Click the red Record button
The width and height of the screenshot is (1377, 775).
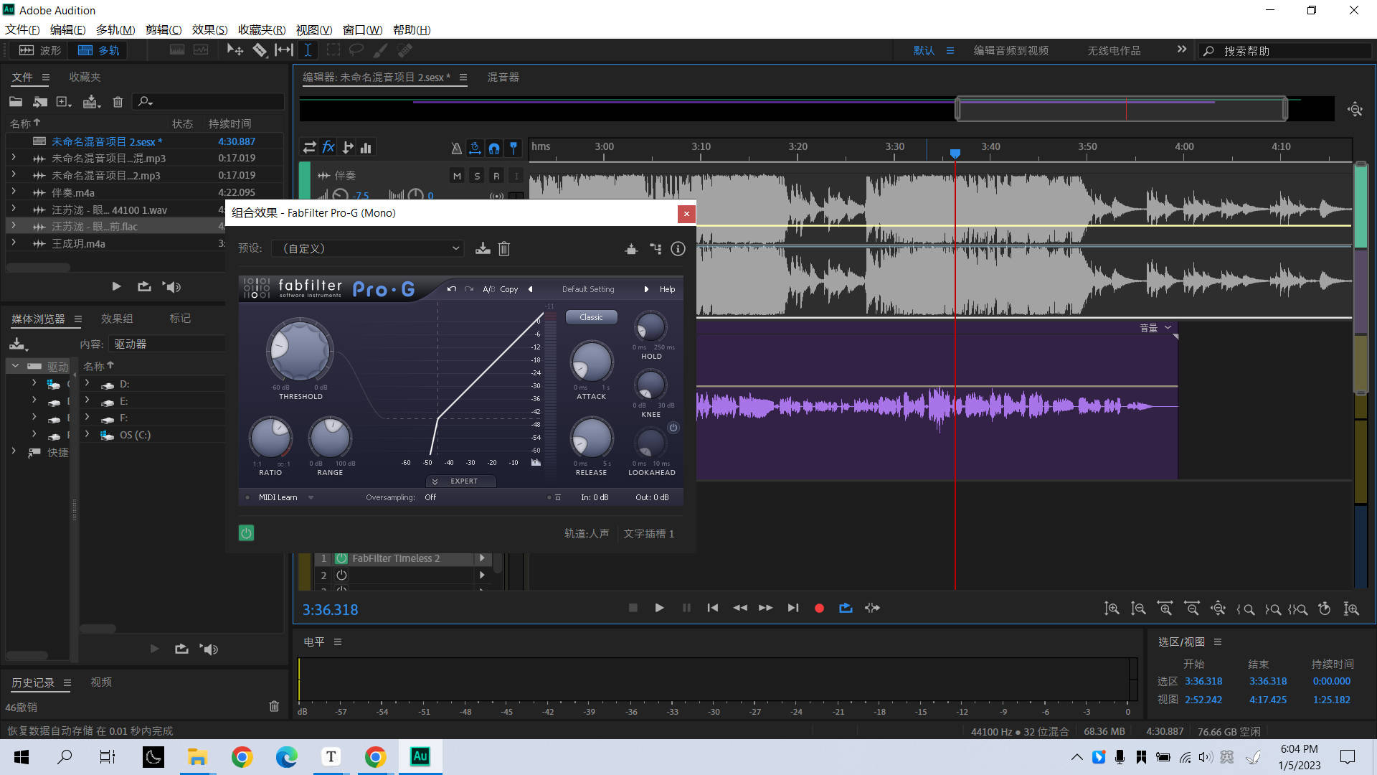819,608
